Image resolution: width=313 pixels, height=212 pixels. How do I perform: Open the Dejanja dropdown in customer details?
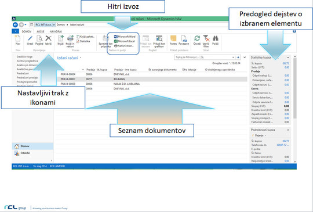pos(259,135)
